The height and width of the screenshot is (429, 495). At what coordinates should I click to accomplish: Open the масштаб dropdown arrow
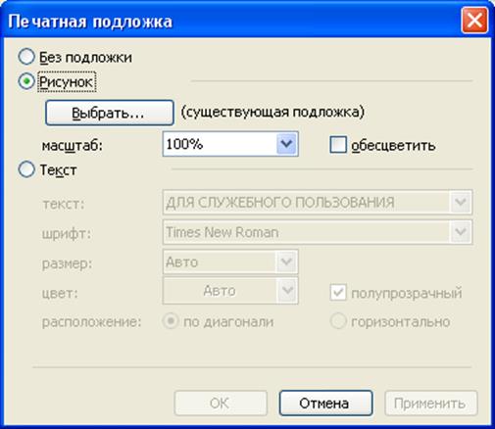point(286,144)
